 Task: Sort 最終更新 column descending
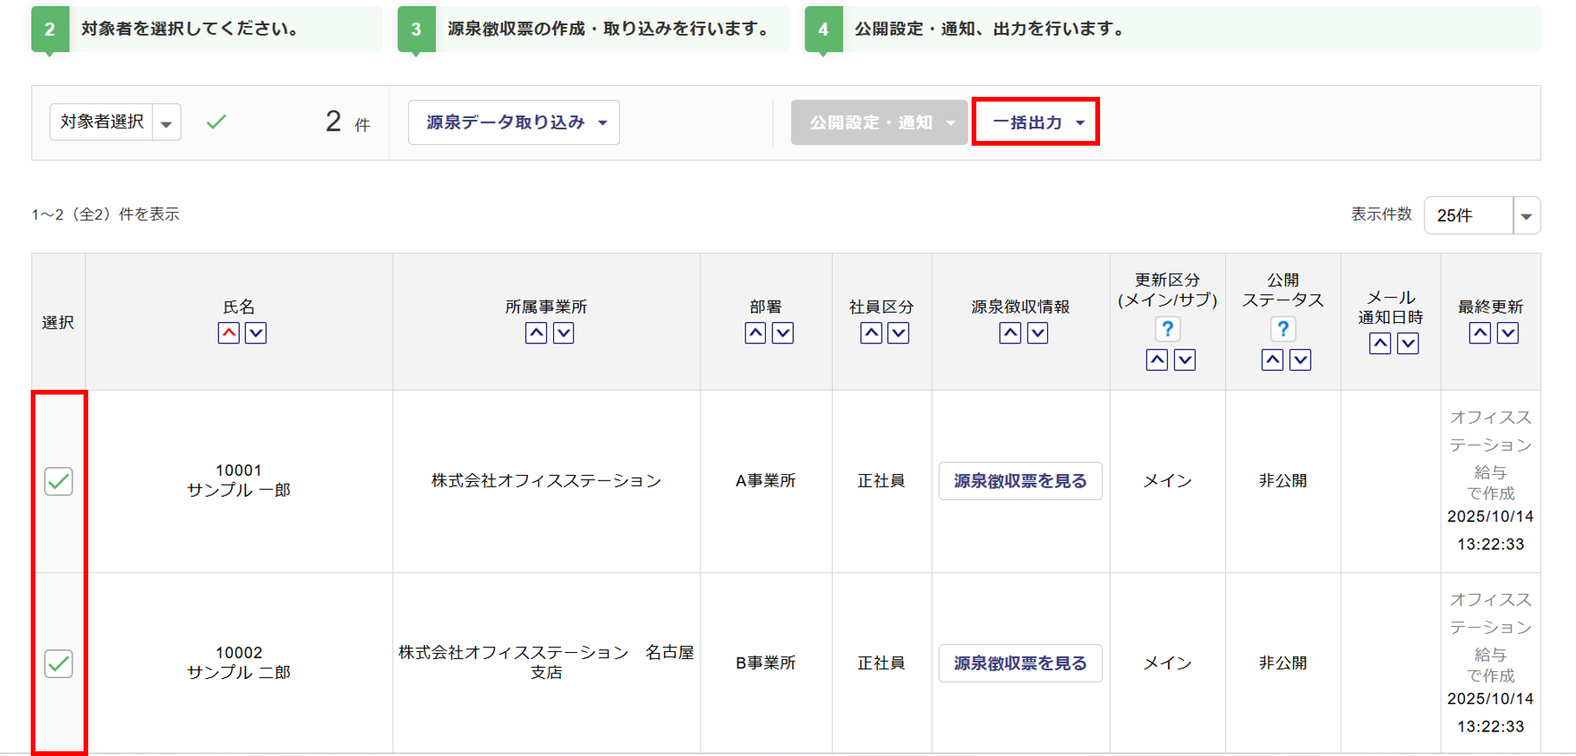1507,333
